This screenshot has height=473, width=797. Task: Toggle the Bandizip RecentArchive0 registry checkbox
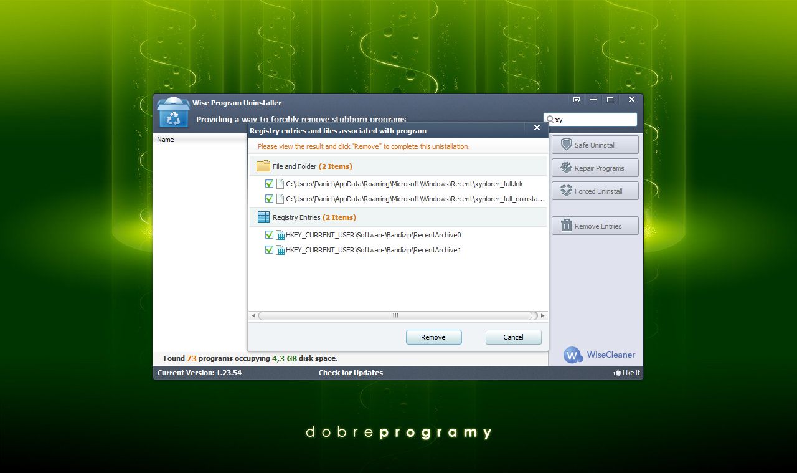(269, 235)
